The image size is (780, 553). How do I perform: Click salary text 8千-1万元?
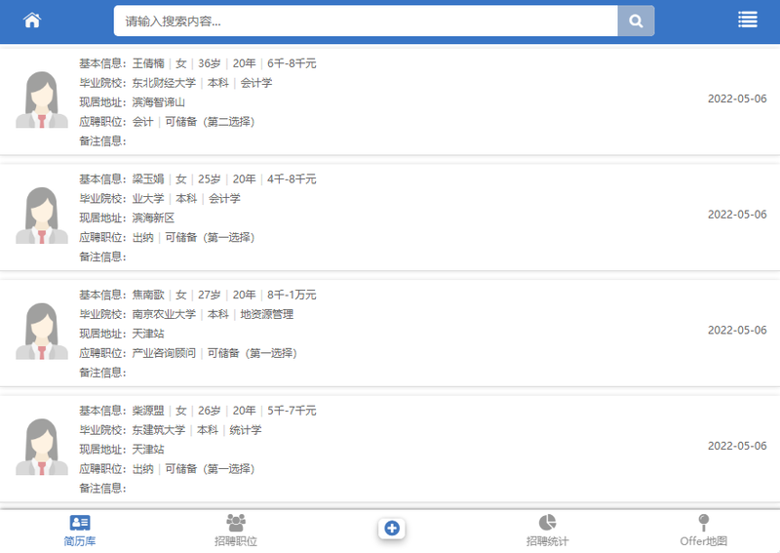point(292,295)
